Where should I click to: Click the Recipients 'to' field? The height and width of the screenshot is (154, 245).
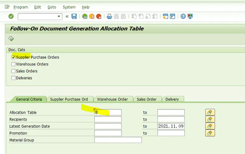(171, 119)
